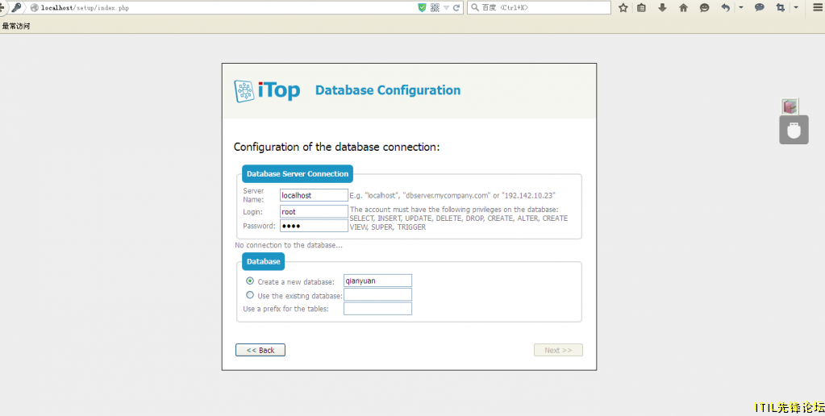Click the Database Configuration heading

[x=388, y=90]
